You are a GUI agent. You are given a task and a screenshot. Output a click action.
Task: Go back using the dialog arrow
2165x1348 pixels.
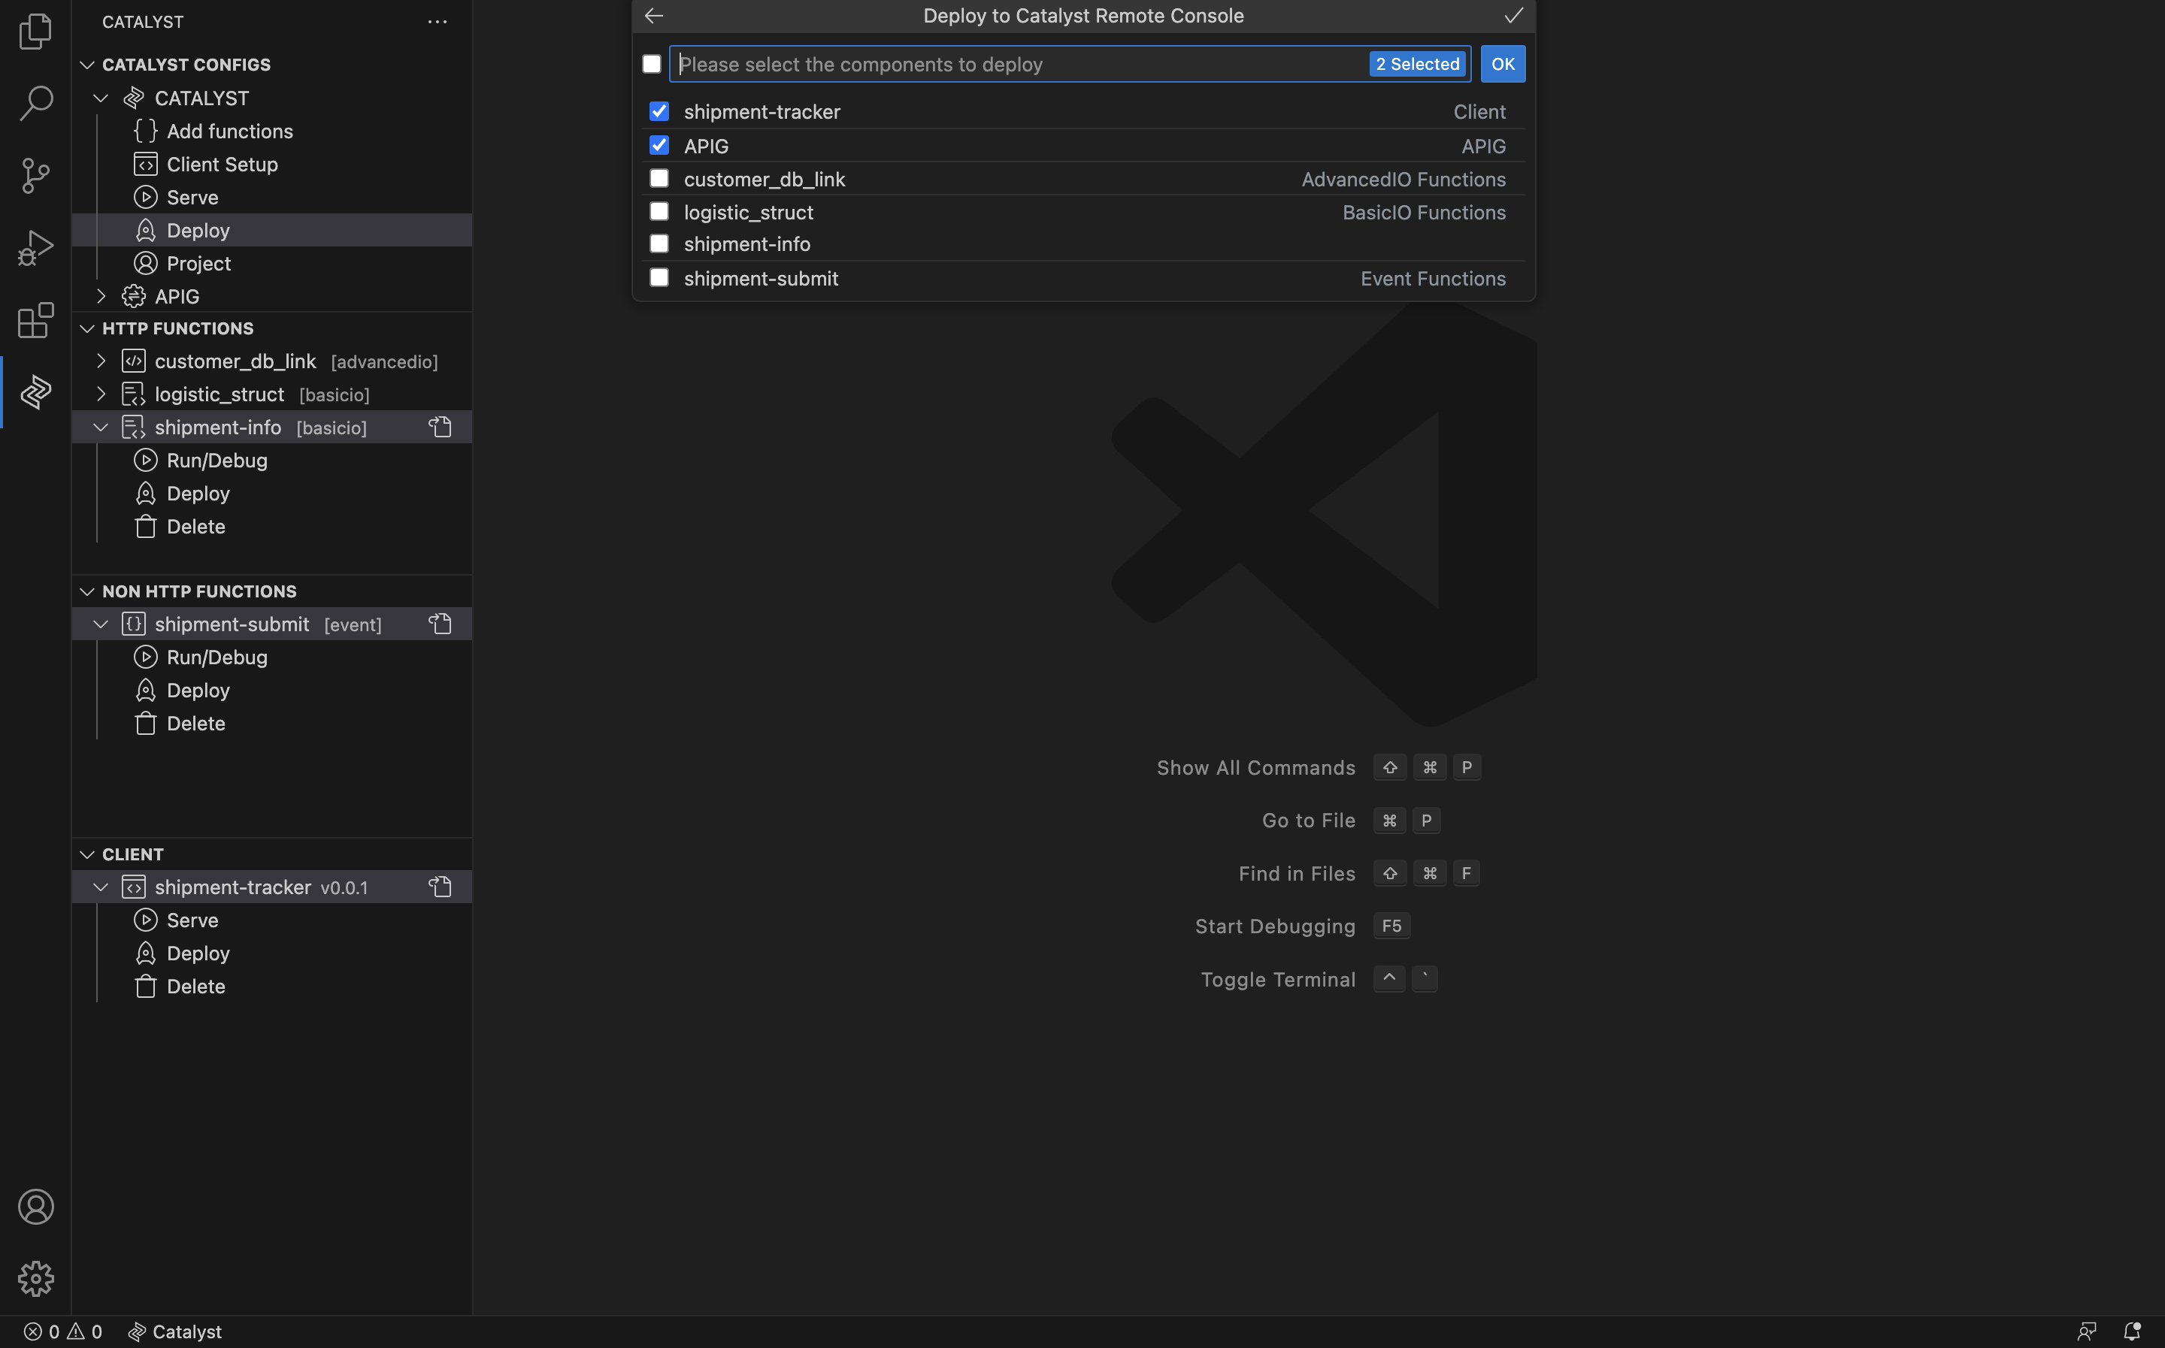(653, 15)
